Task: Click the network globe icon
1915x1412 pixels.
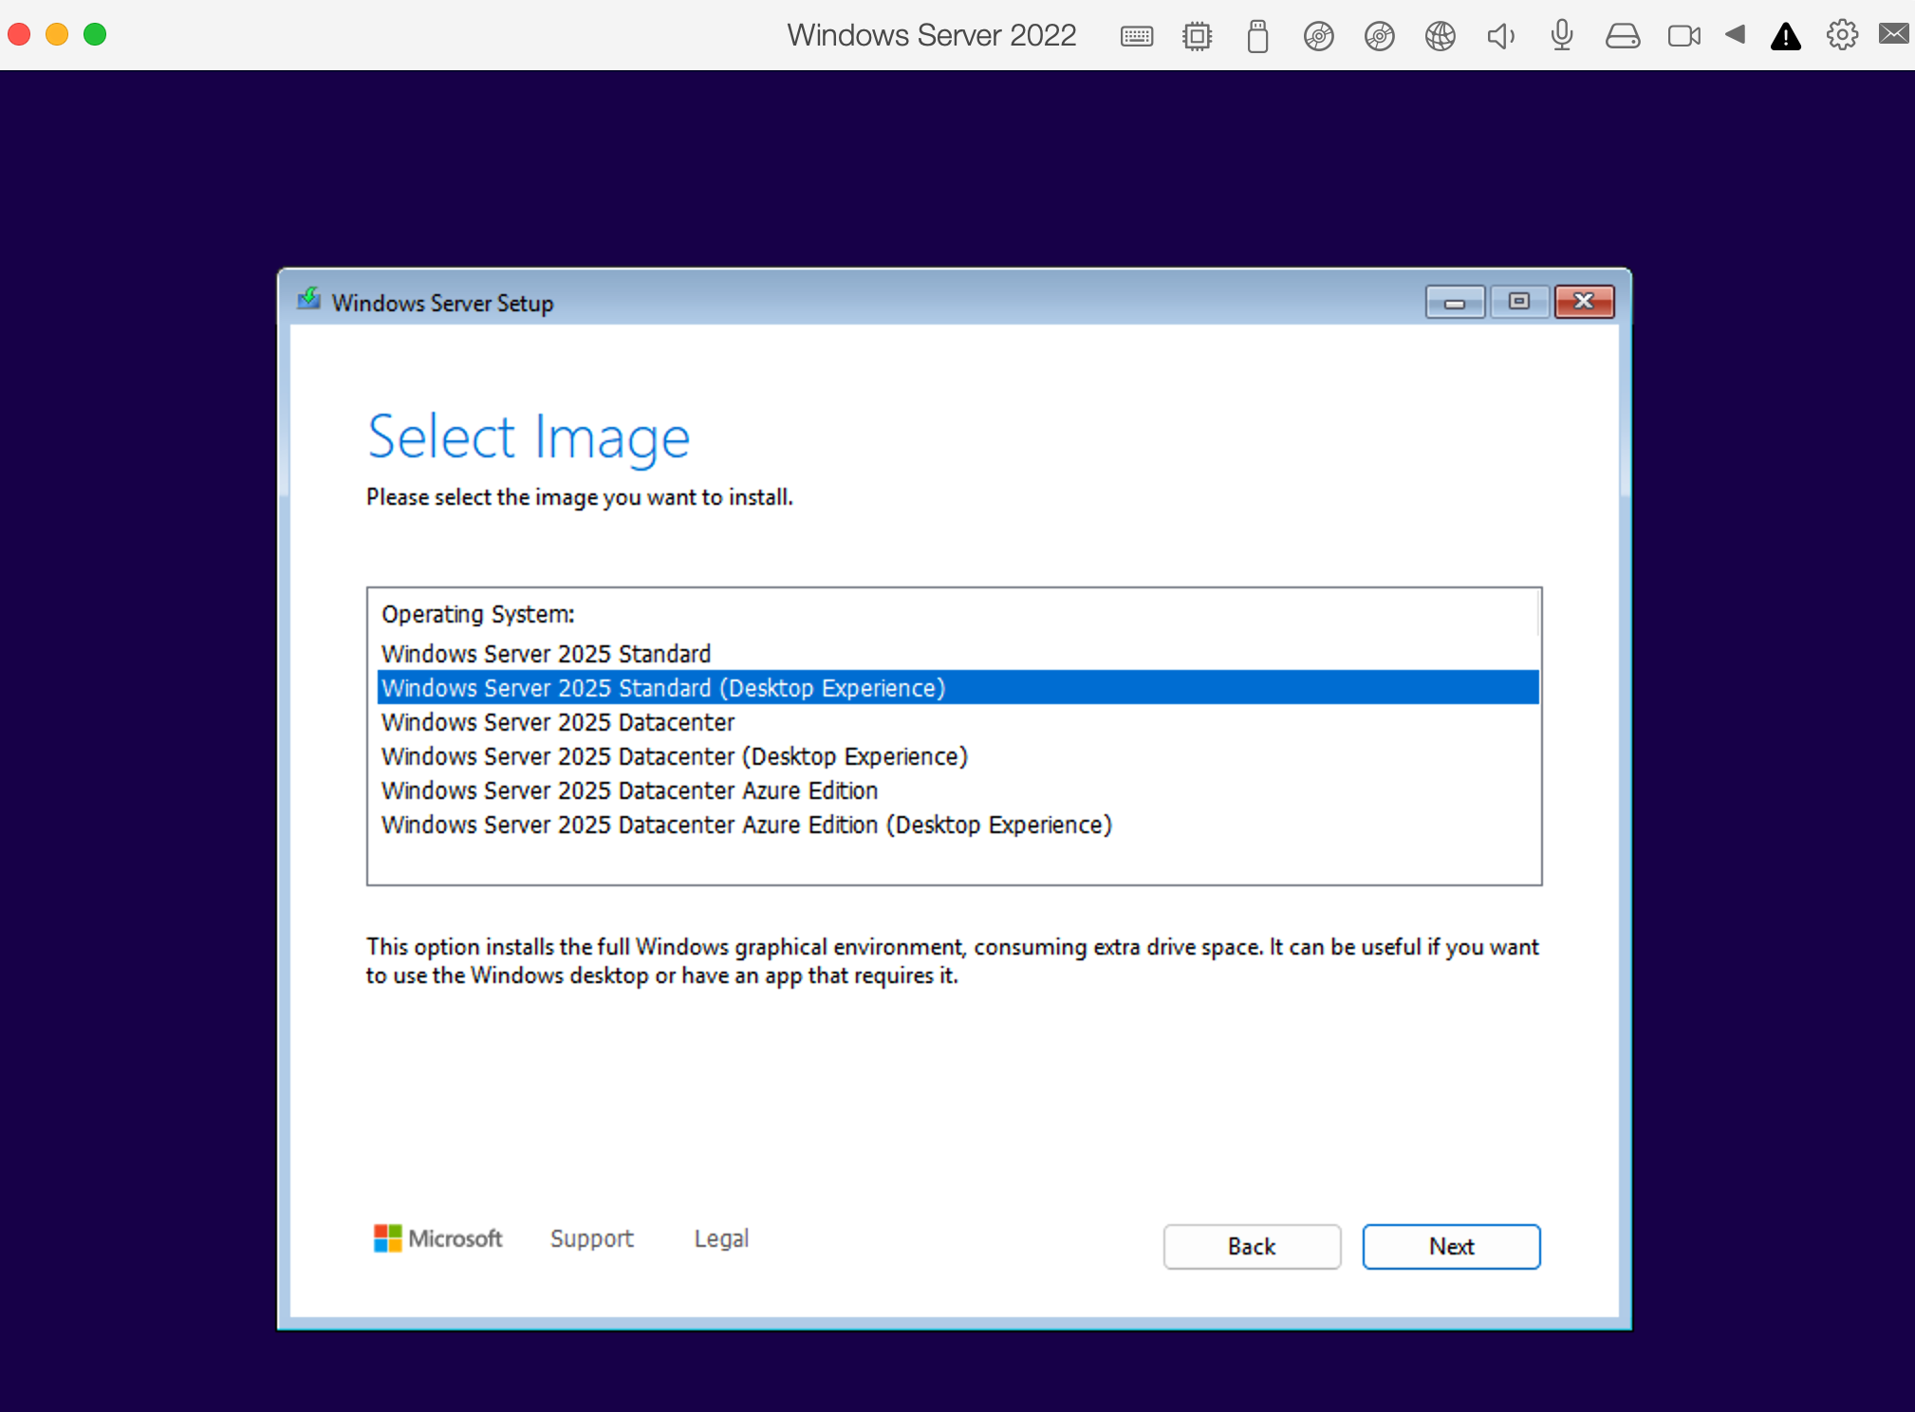Action: (x=1440, y=36)
